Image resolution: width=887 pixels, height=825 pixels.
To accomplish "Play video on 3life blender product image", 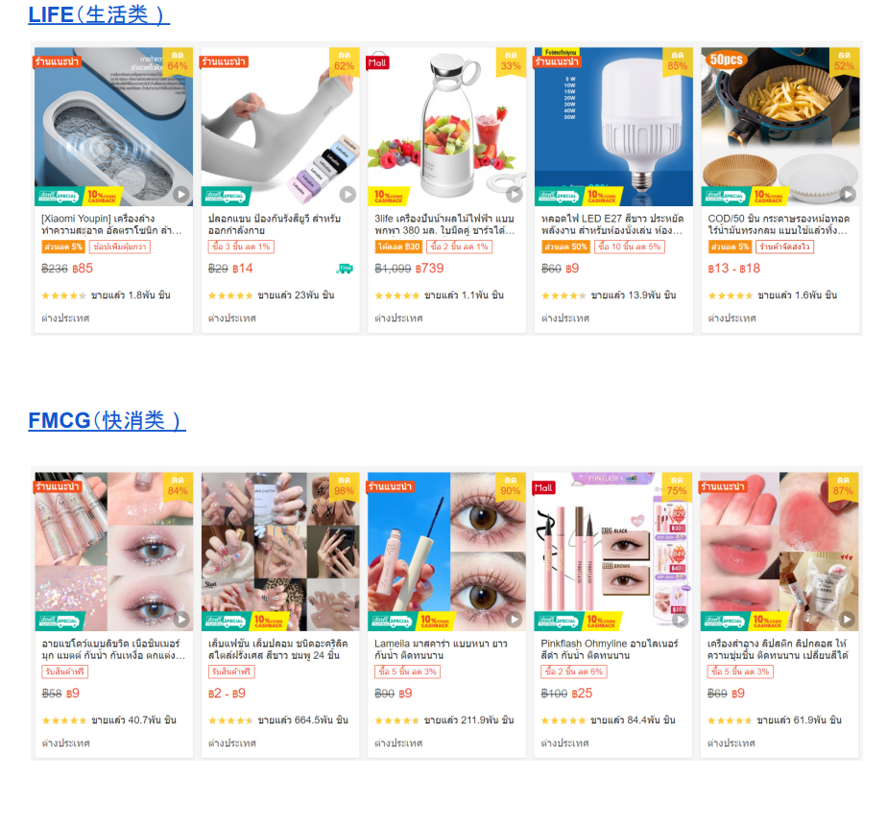I will [x=515, y=195].
